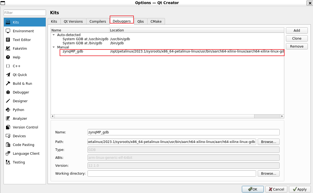
Task: Open Build & Run hammer icon
Action: 8,83
